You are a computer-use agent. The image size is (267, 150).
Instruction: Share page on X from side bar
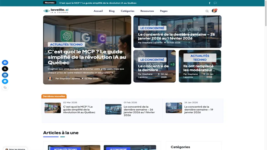click(5, 69)
